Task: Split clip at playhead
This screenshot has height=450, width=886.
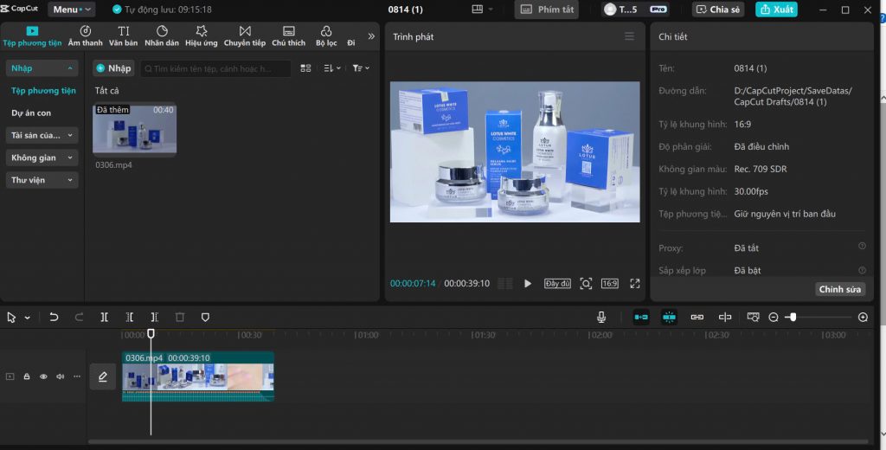Action: 105,317
